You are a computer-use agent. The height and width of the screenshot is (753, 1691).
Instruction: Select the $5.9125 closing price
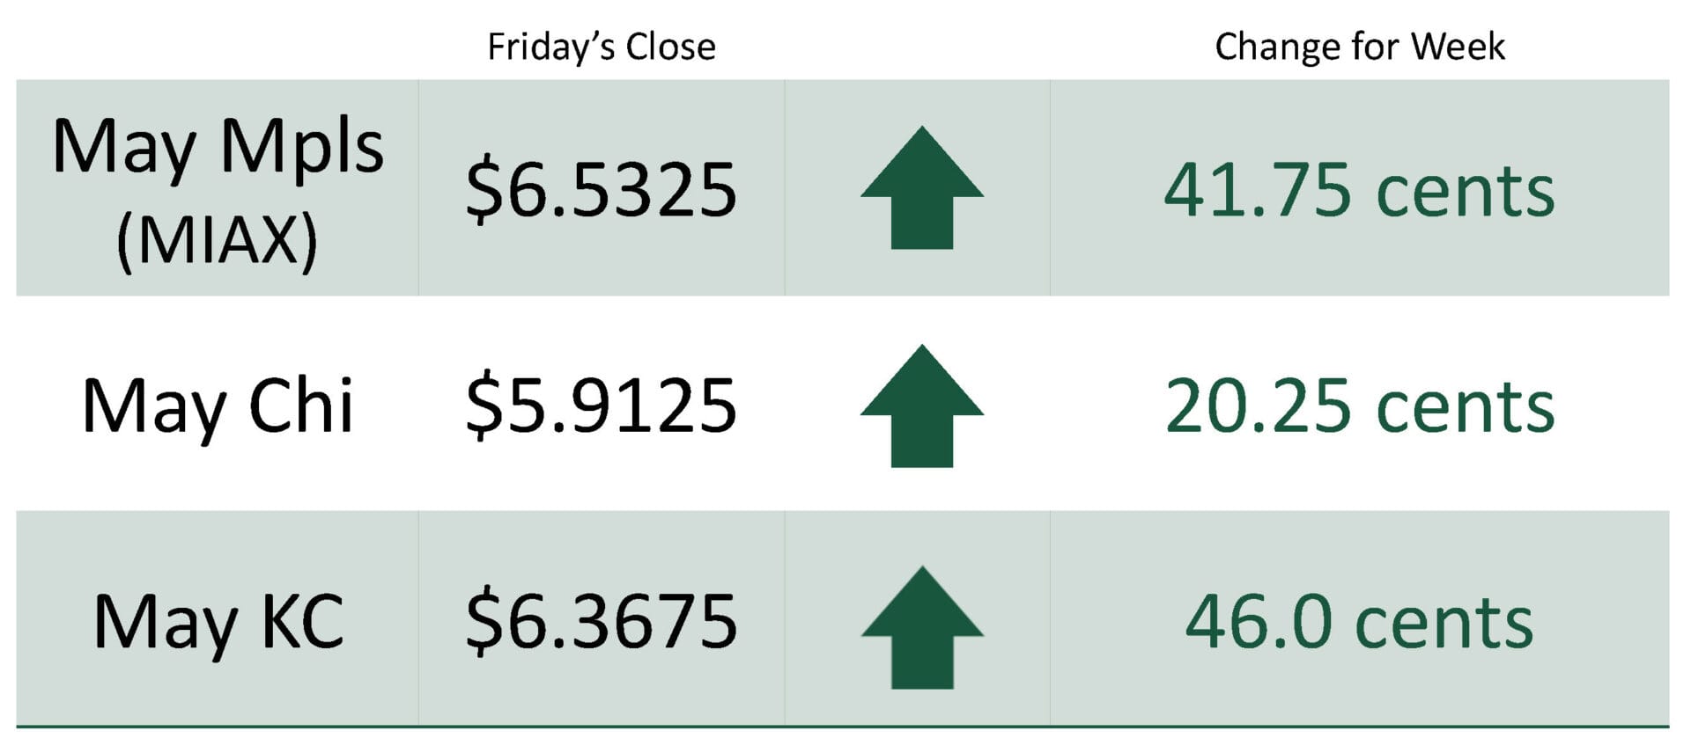pyautogui.click(x=602, y=406)
